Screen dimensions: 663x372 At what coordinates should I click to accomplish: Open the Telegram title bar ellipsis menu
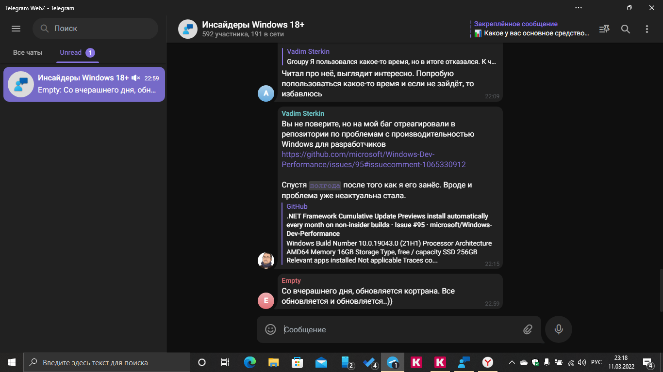[579, 8]
